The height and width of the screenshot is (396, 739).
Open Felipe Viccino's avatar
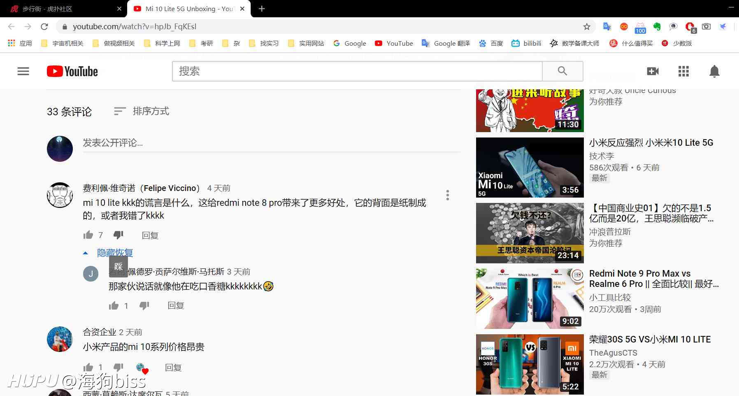[60, 195]
